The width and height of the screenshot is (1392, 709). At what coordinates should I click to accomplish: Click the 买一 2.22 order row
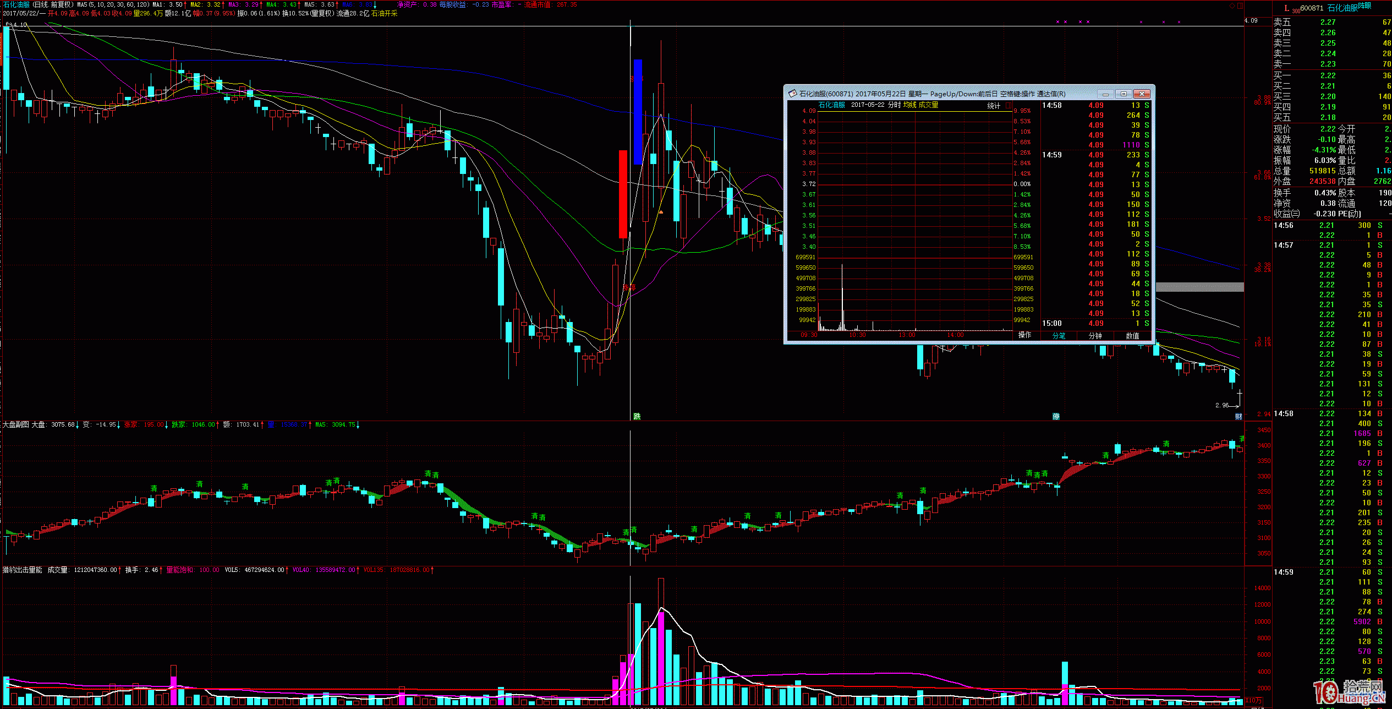pyautogui.click(x=1332, y=75)
